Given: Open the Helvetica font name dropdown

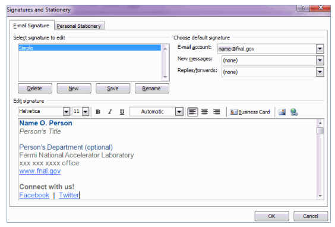Looking at the screenshot, I should tap(67, 112).
